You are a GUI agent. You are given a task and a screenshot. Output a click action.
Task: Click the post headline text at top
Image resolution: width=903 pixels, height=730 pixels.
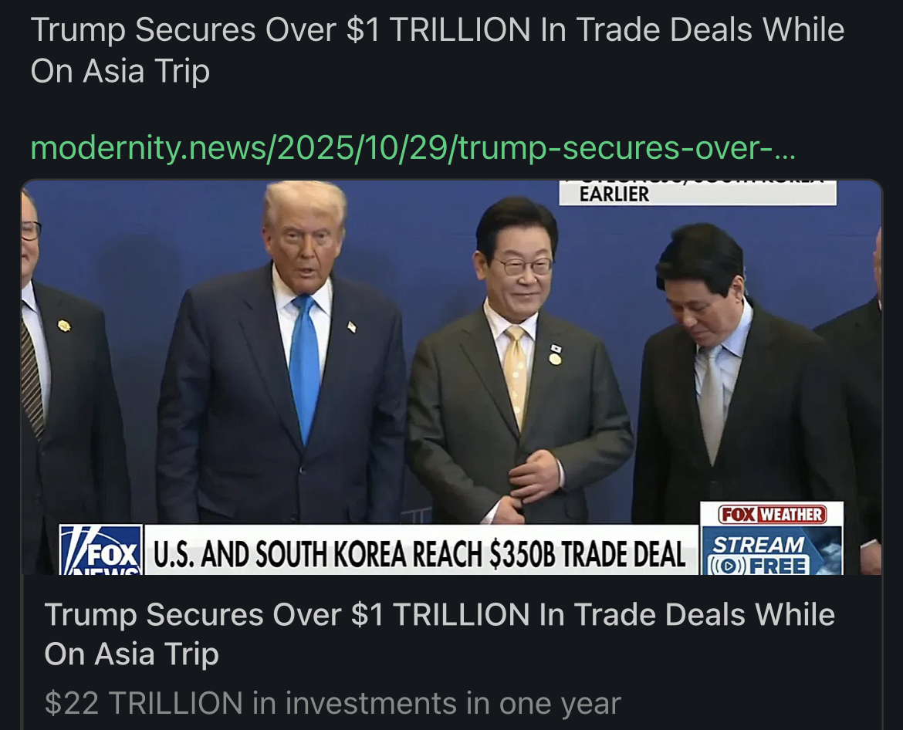pyautogui.click(x=437, y=50)
